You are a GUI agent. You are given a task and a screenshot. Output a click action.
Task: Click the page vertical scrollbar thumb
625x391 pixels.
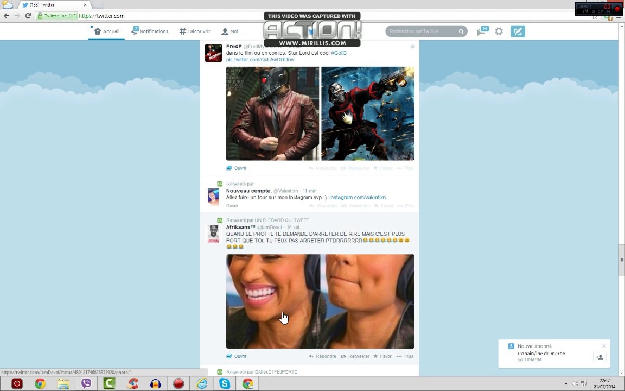[x=621, y=260]
